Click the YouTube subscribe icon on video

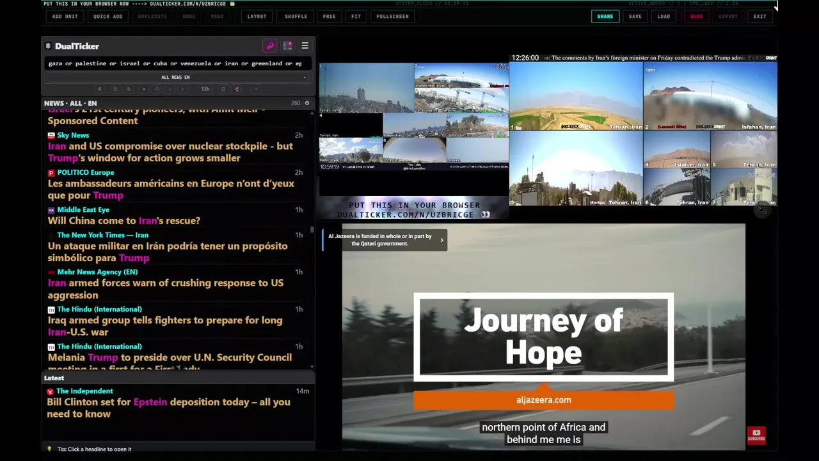(x=756, y=436)
